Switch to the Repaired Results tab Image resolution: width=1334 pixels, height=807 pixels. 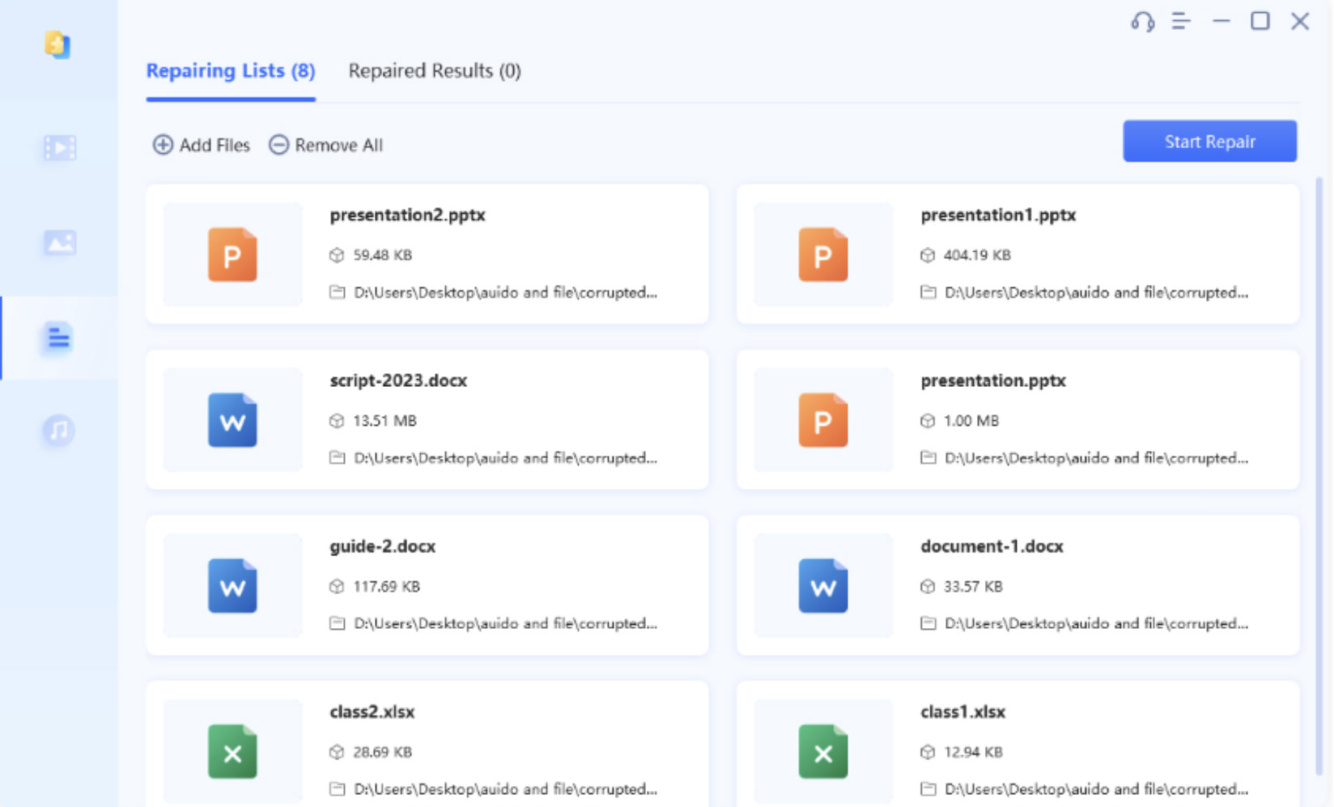point(435,71)
